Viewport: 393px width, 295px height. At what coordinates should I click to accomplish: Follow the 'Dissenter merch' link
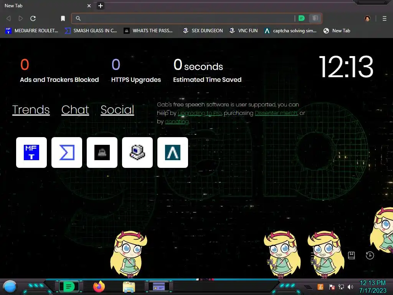point(276,113)
